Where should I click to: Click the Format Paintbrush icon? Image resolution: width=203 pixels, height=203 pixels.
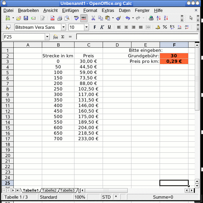pos(118,18)
